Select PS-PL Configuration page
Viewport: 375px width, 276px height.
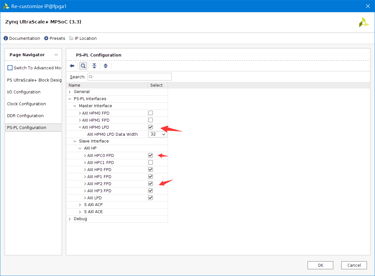[33, 128]
